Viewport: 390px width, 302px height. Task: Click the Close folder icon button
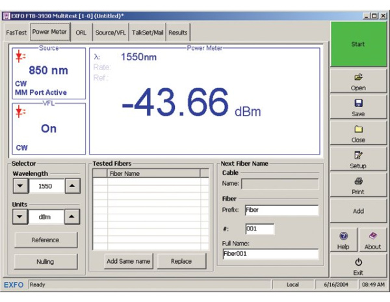pyautogui.click(x=357, y=132)
